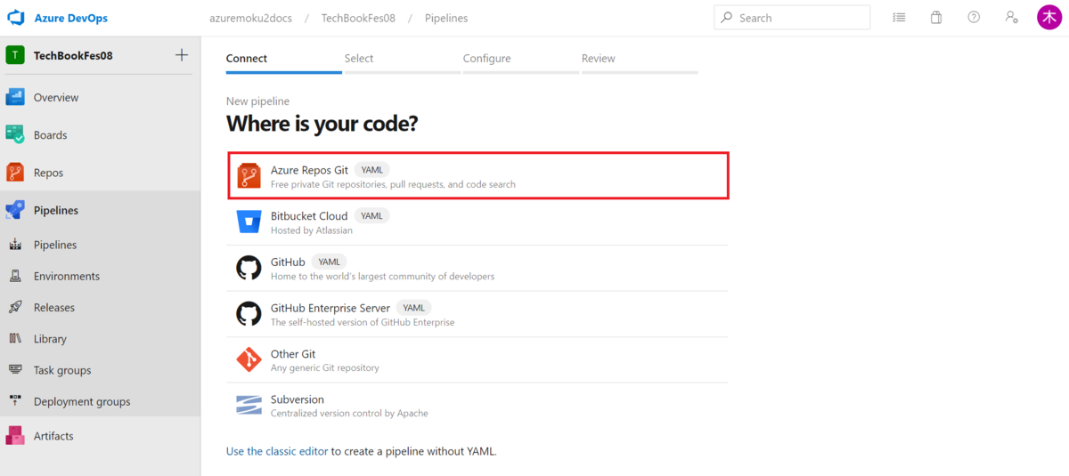
Task: Open the Pipelines sub-item label in sidebar
Action: point(55,245)
